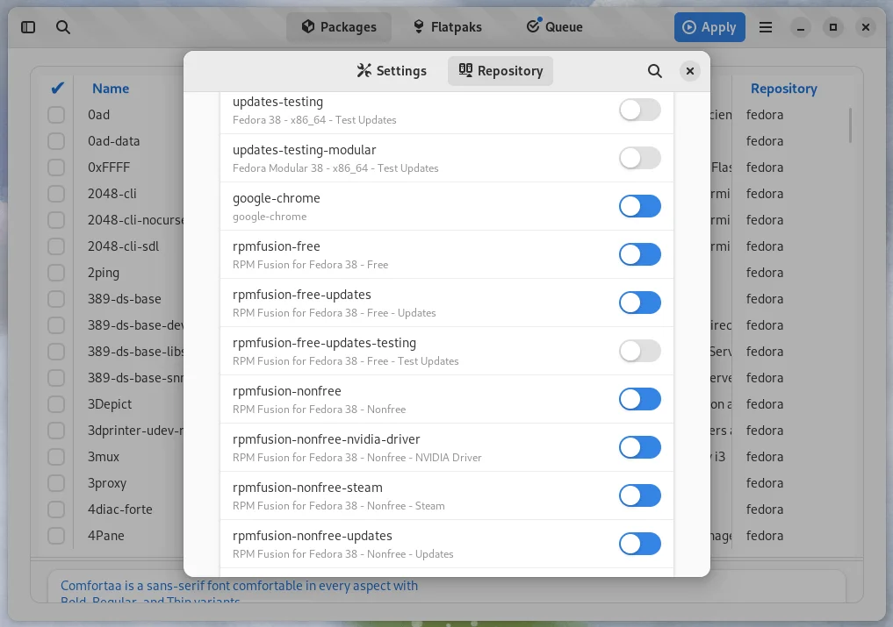
Task: Turn off the rpmfusion-free repository switch
Action: pos(639,254)
